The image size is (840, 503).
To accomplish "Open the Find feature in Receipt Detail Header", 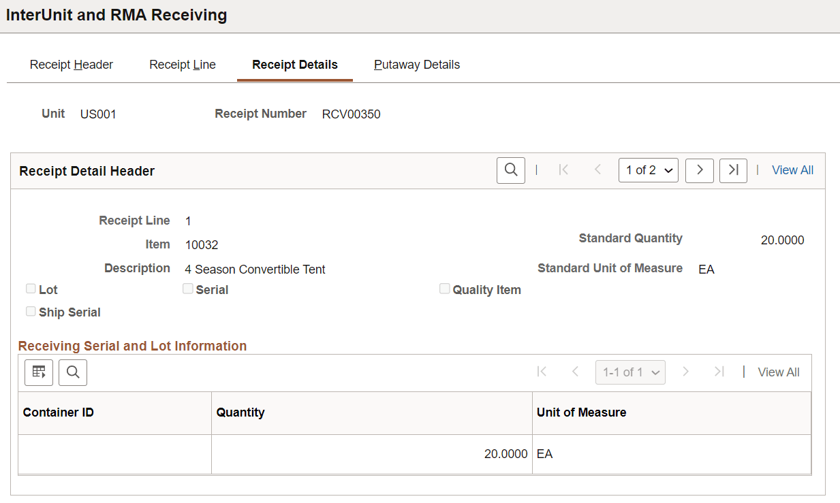I will pyautogui.click(x=510, y=170).
